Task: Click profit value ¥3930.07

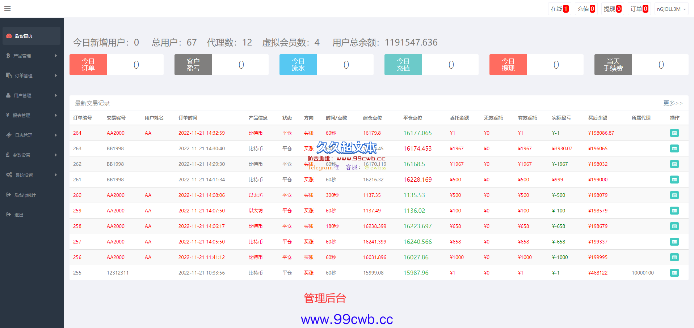Action: 562,148
